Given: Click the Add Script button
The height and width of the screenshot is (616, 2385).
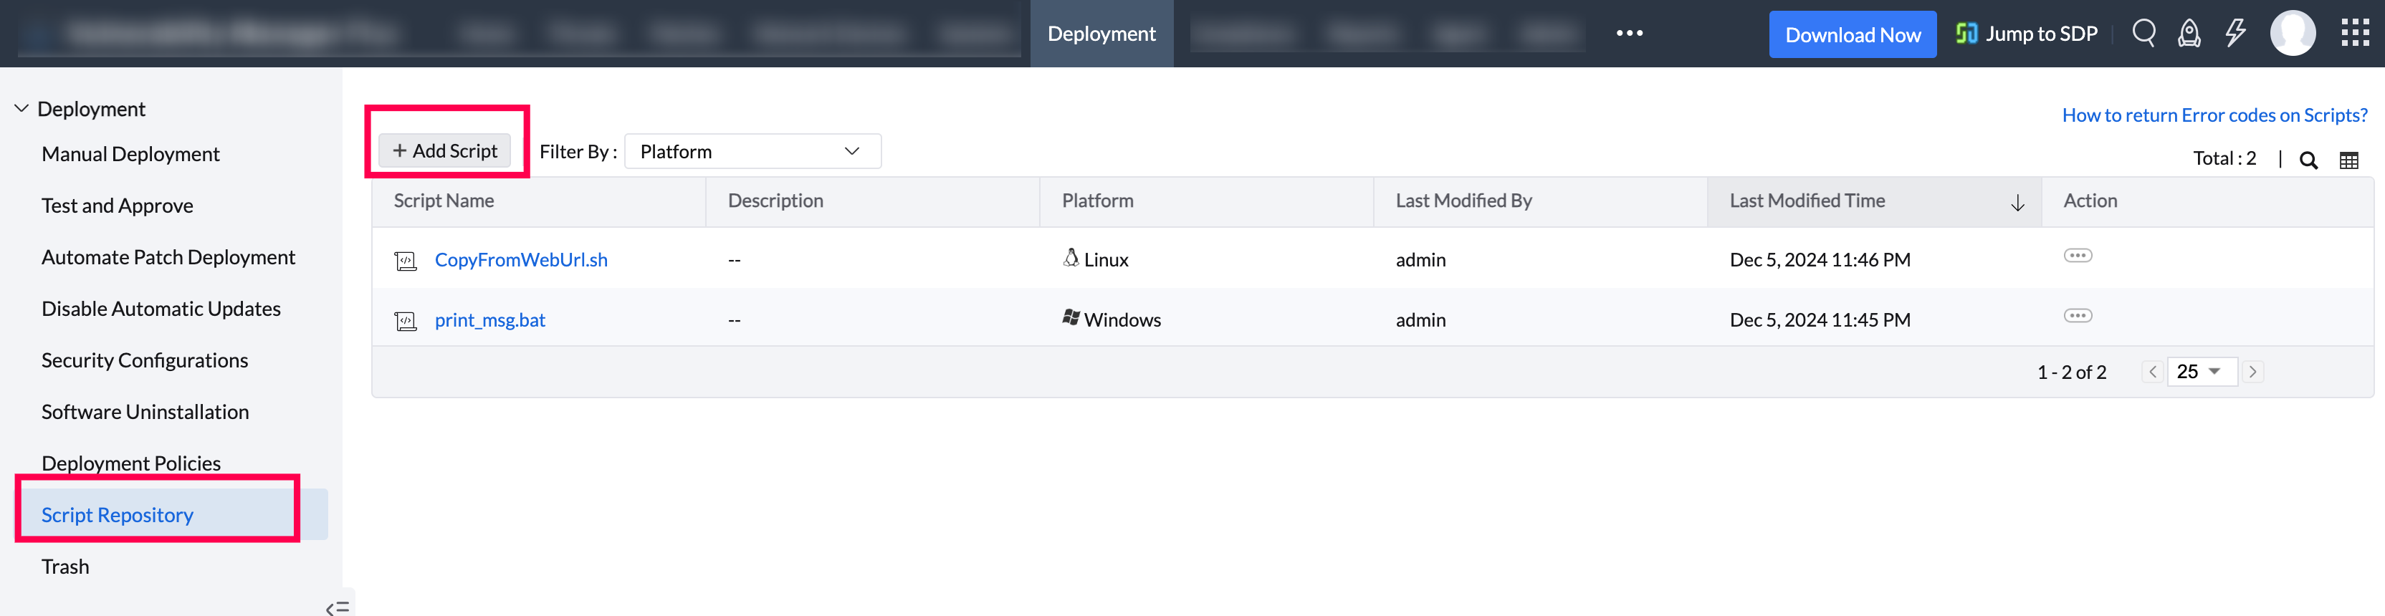Looking at the screenshot, I should (444, 150).
